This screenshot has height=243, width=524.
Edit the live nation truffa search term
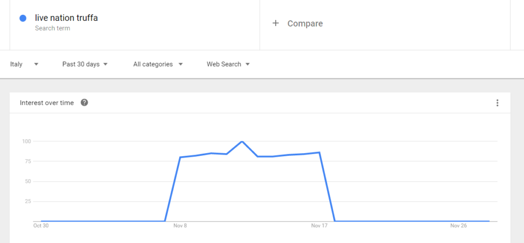66,18
